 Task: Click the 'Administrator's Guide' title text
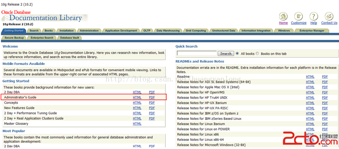[x=20, y=97]
